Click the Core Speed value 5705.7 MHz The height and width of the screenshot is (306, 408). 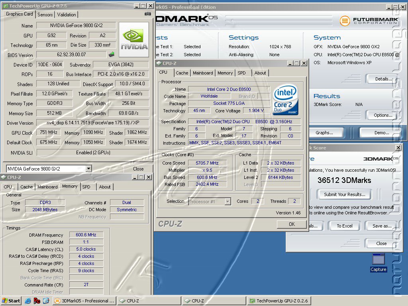coord(207,163)
